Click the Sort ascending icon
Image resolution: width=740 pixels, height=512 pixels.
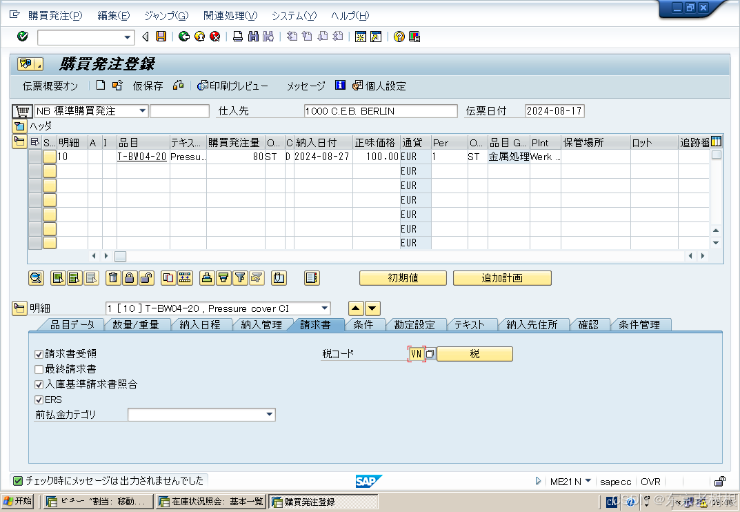pos(207,277)
